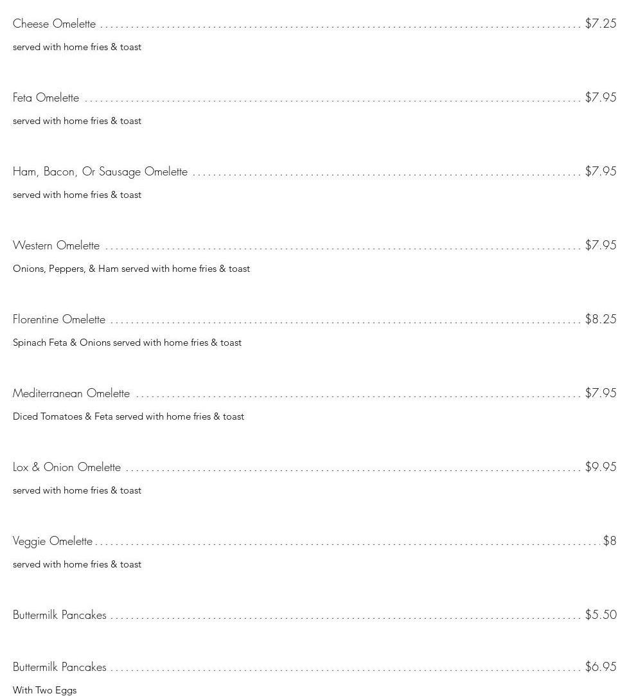The image size is (620, 696).
Task: Click the "With Two Eggs" description
Action: click(44, 690)
